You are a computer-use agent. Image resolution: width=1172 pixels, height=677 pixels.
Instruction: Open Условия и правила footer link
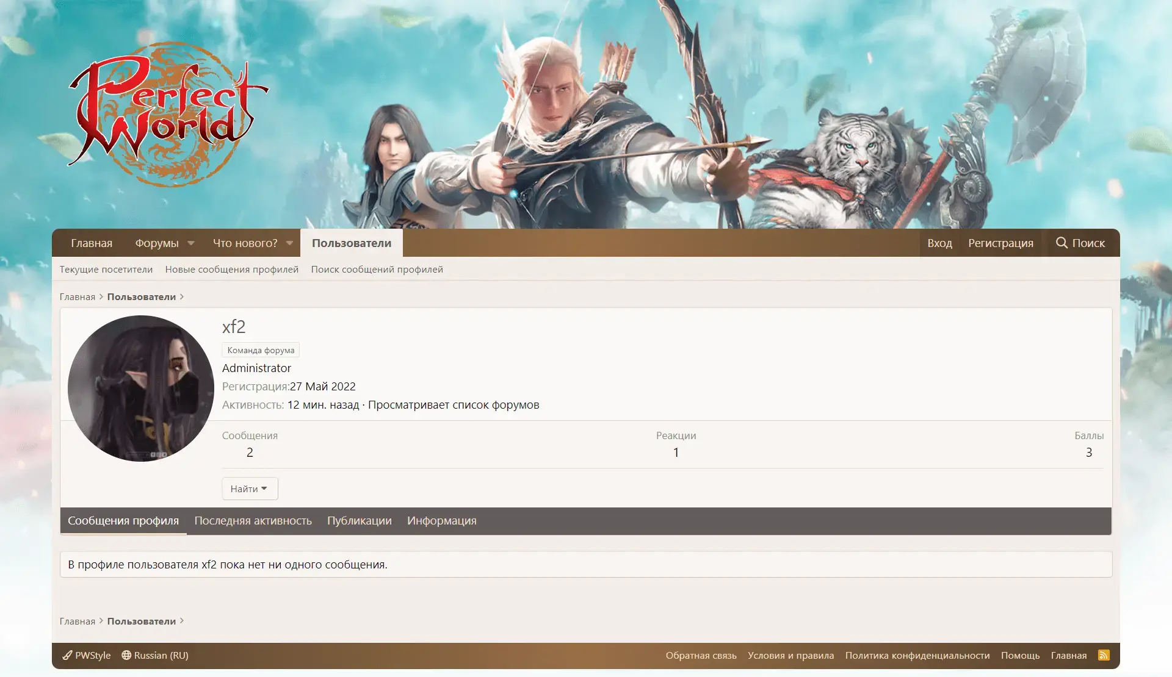pos(791,655)
